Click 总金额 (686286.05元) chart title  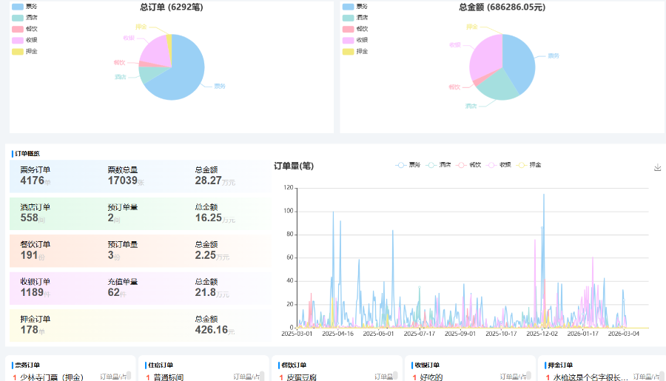(502, 7)
